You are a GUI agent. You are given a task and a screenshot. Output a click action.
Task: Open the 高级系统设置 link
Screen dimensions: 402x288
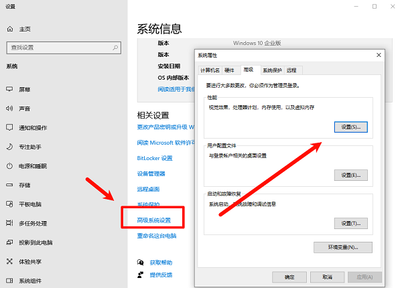(154, 220)
